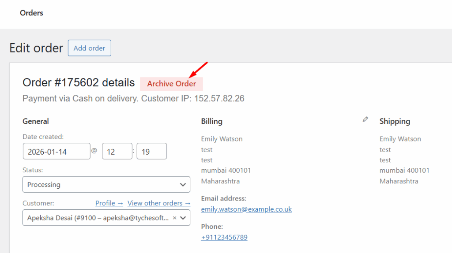Clear the selected customer with the × icon
This screenshot has height=253, width=452.
point(174,218)
